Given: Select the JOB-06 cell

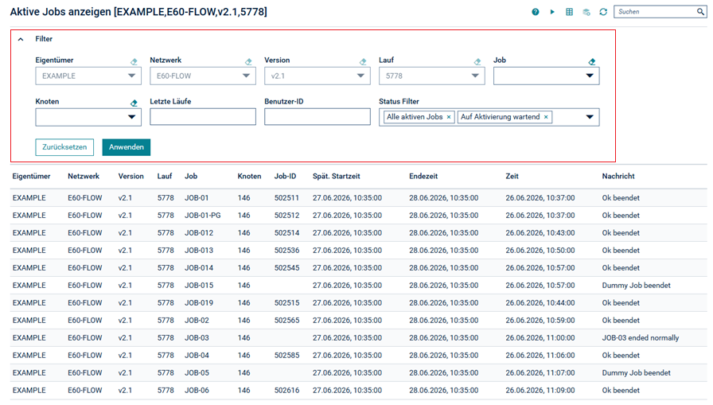Looking at the screenshot, I should [197, 391].
